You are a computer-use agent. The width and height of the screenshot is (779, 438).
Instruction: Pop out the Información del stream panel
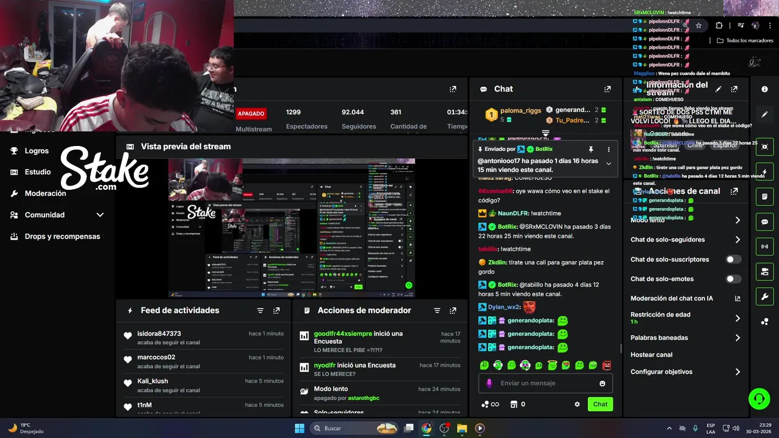734,89
